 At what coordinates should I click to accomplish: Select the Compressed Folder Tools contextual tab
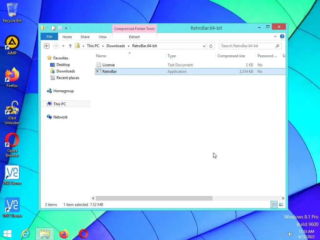[x=134, y=29]
